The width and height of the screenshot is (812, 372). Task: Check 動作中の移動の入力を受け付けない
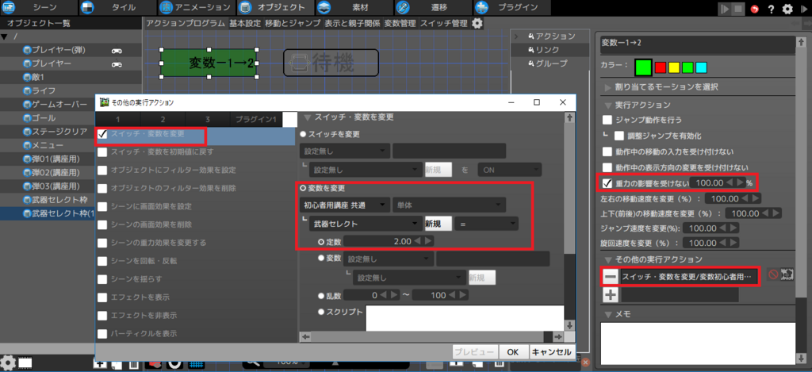pos(607,151)
